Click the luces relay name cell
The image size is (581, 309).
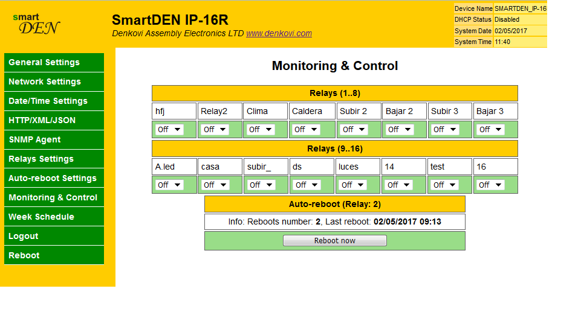coord(358,167)
